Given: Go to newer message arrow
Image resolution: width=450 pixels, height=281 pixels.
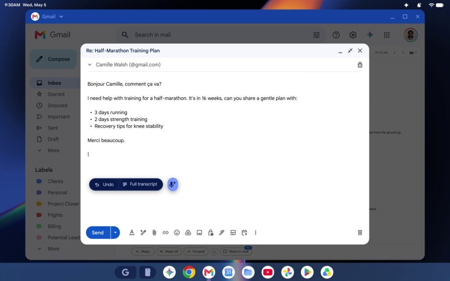Looking at the screenshot, I should click(x=395, y=53).
